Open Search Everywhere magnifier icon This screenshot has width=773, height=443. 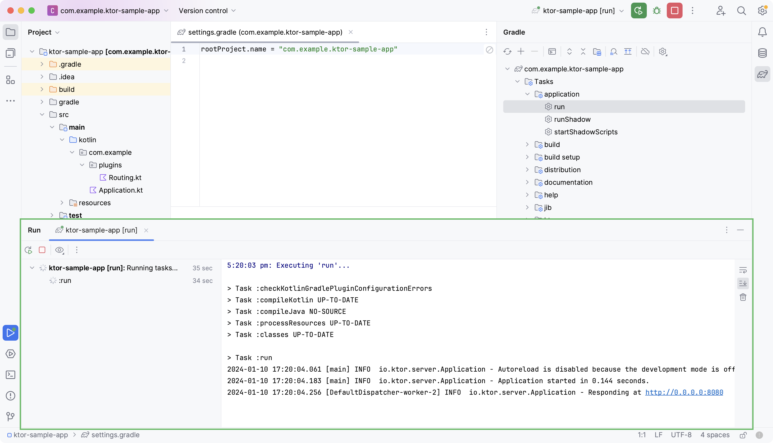click(x=741, y=11)
